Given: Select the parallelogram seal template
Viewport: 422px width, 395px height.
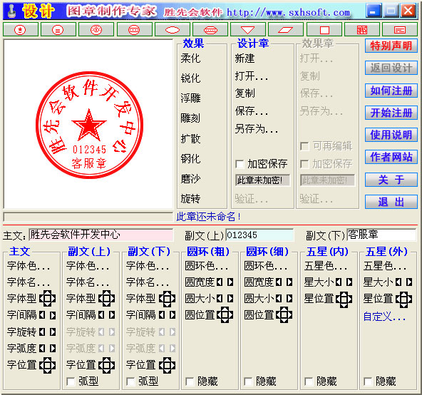Looking at the screenshot, I should pos(286,30).
